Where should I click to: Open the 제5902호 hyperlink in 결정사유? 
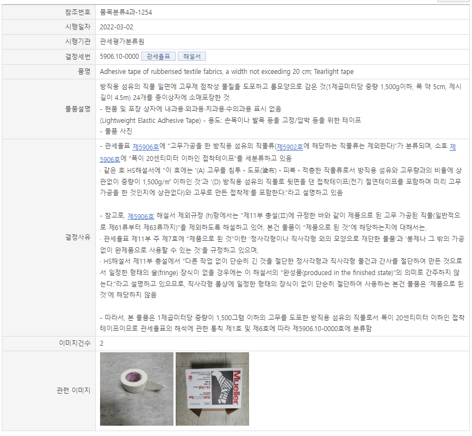click(290, 147)
